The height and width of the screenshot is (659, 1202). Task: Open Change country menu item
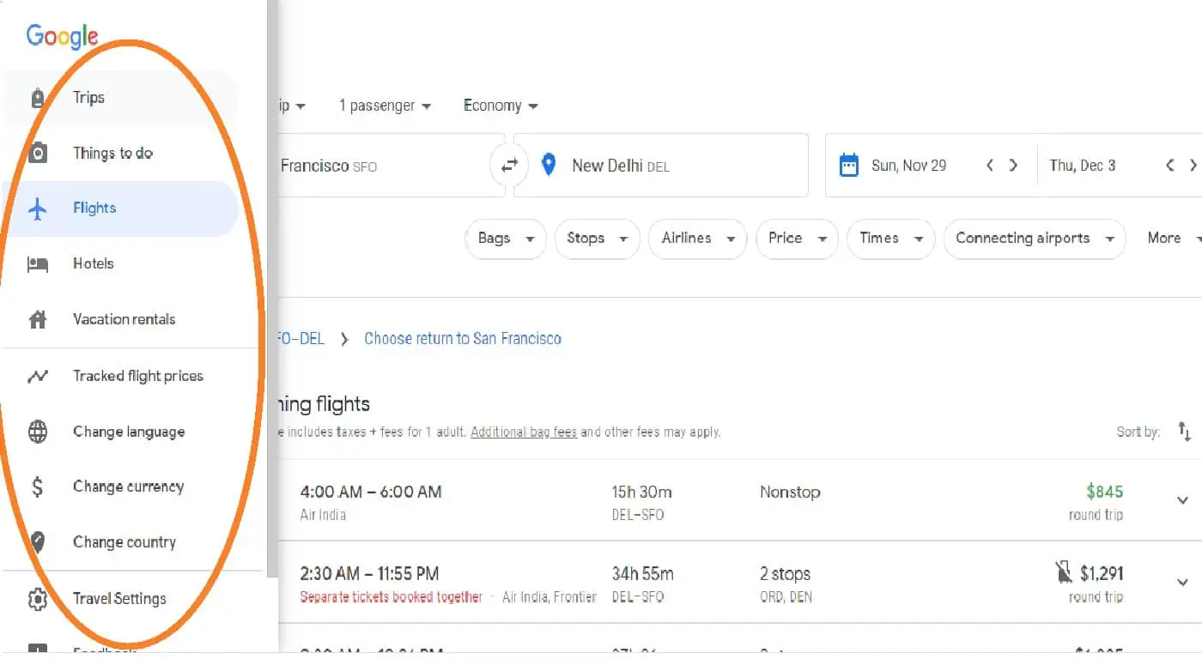click(118, 542)
